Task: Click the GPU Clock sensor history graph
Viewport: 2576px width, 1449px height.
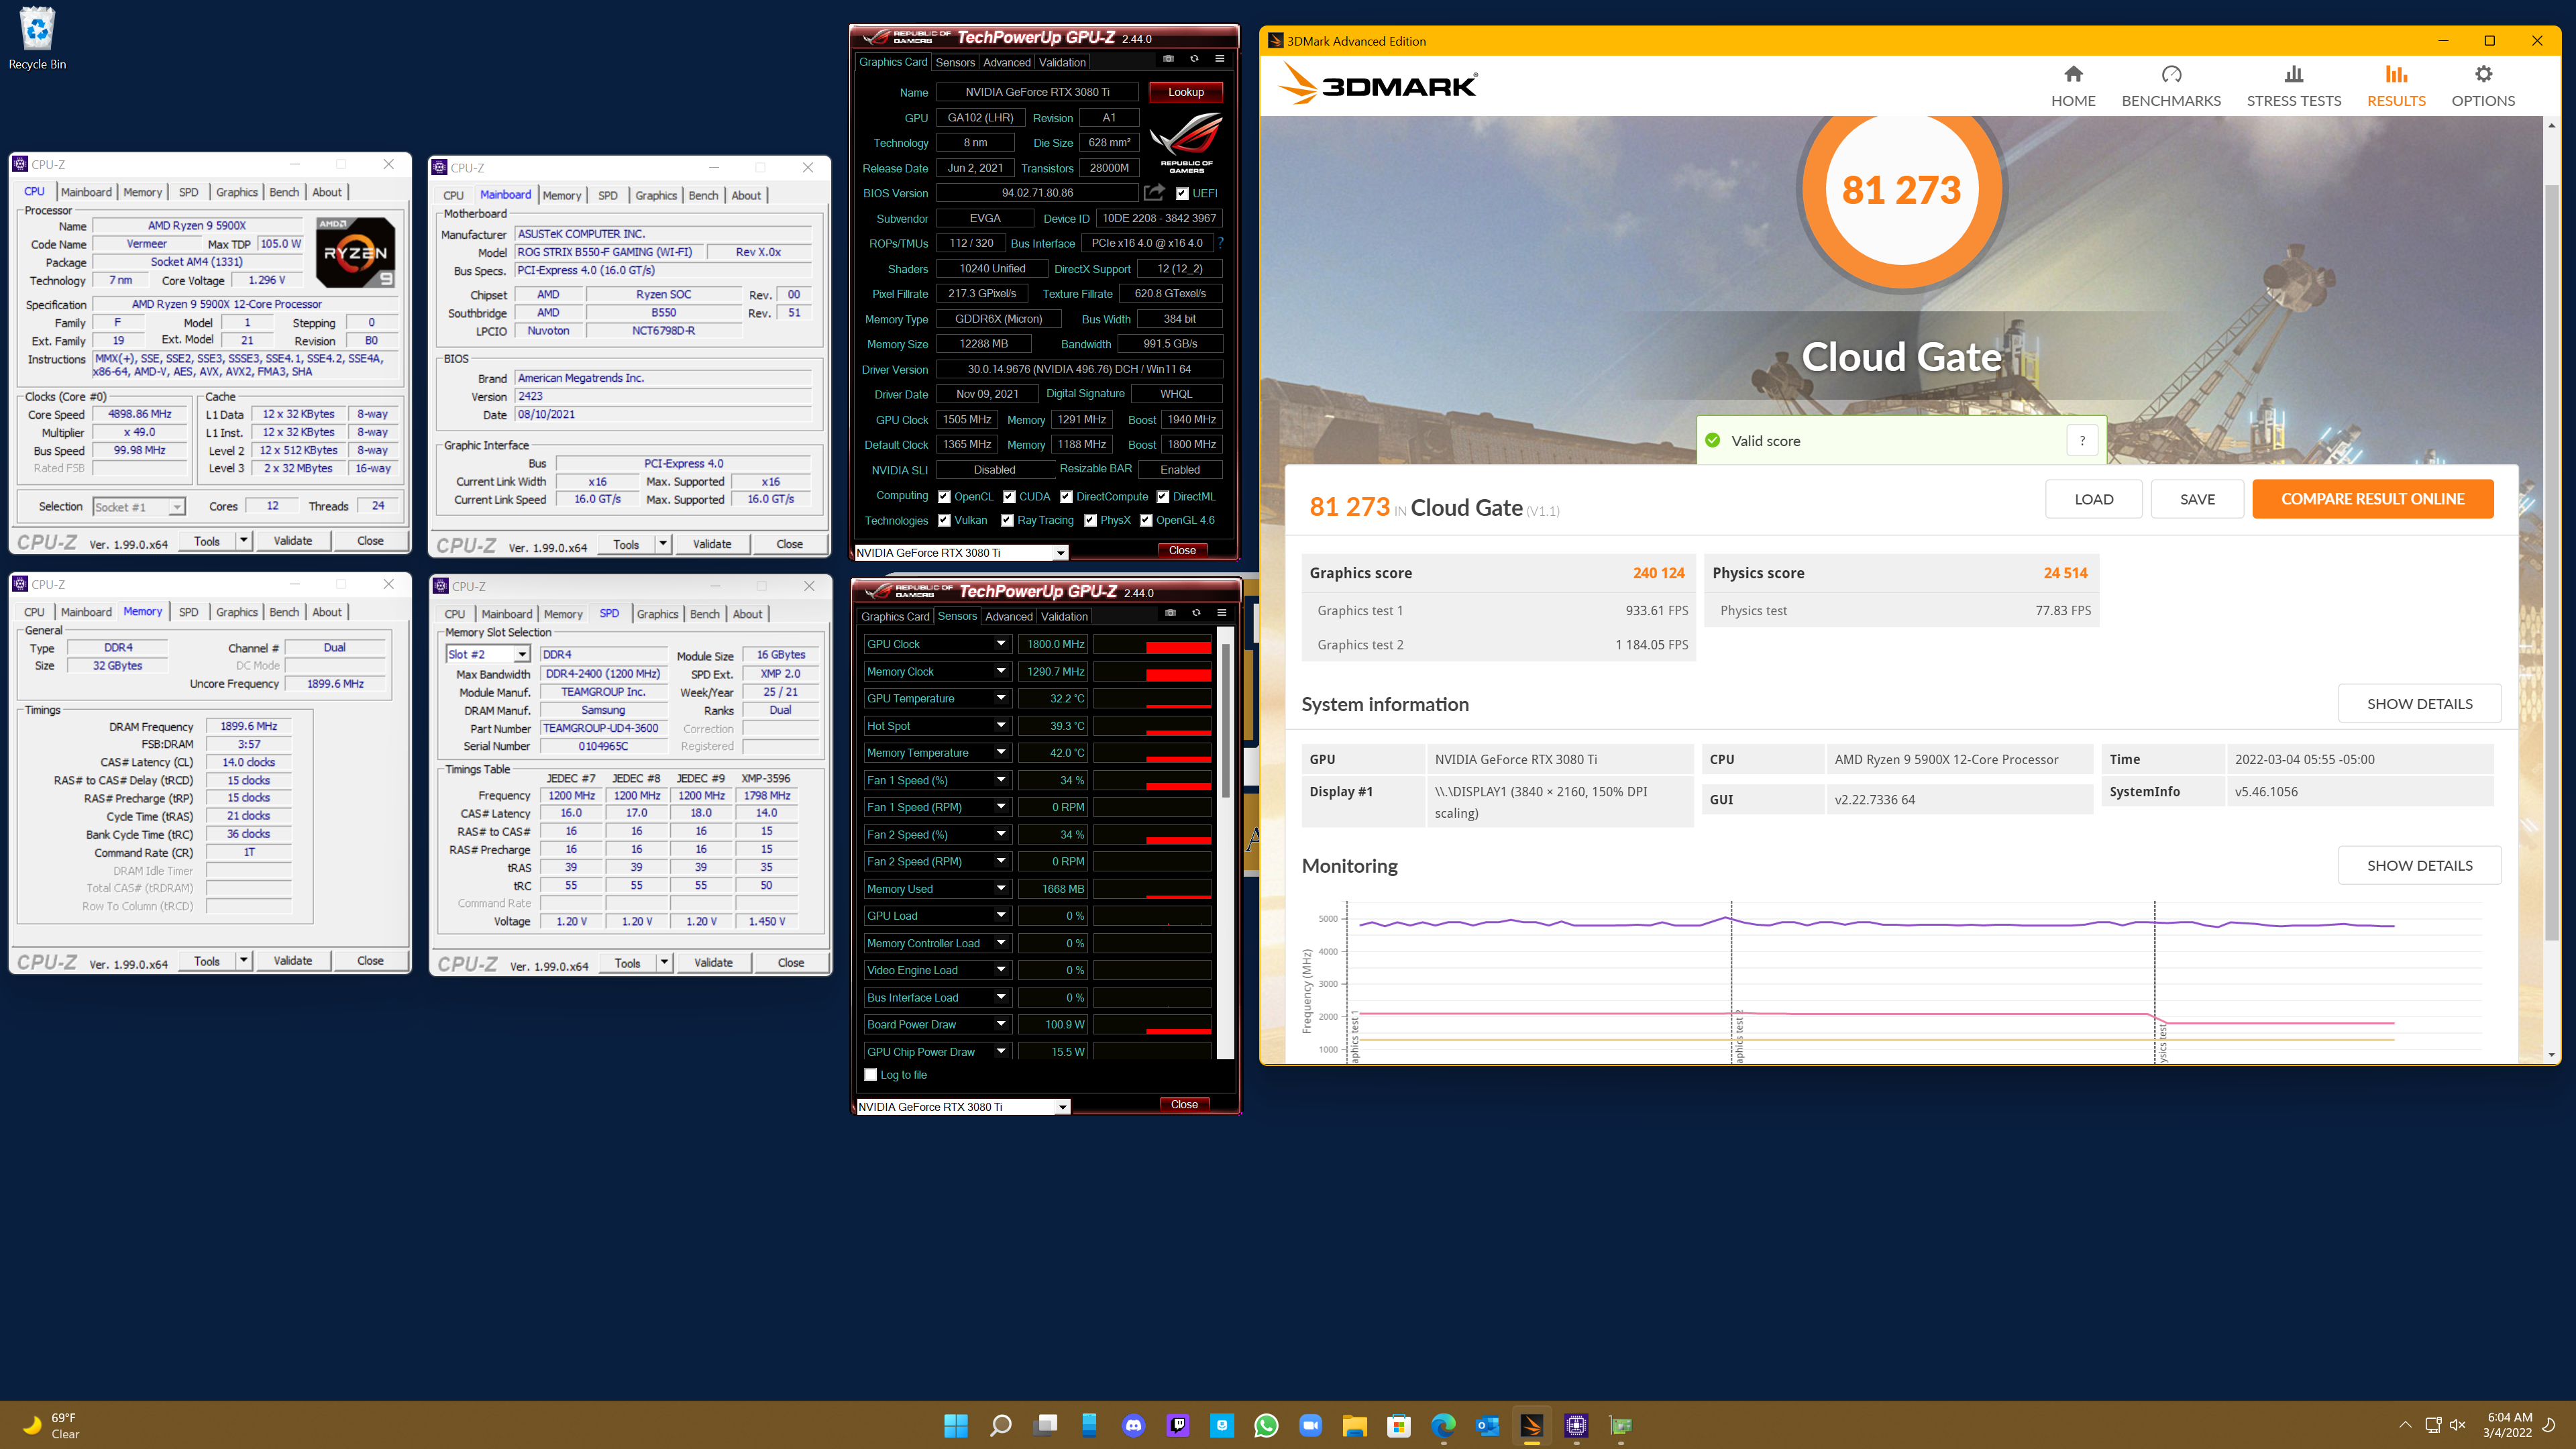Action: [1152, 644]
